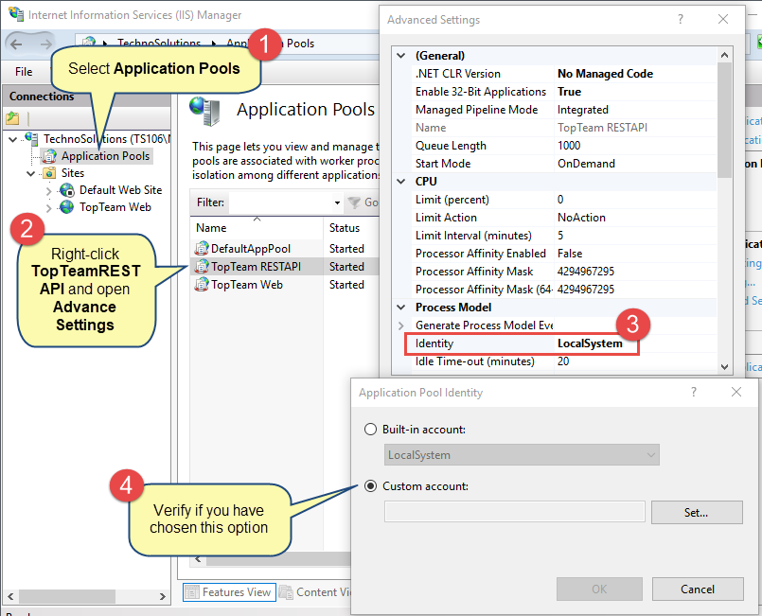The image size is (762, 616).
Task: Close the Application Pool Identity dialog
Action: pyautogui.click(x=736, y=392)
